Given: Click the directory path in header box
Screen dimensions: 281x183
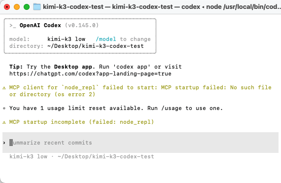Looking at the screenshot, I should [96, 46].
